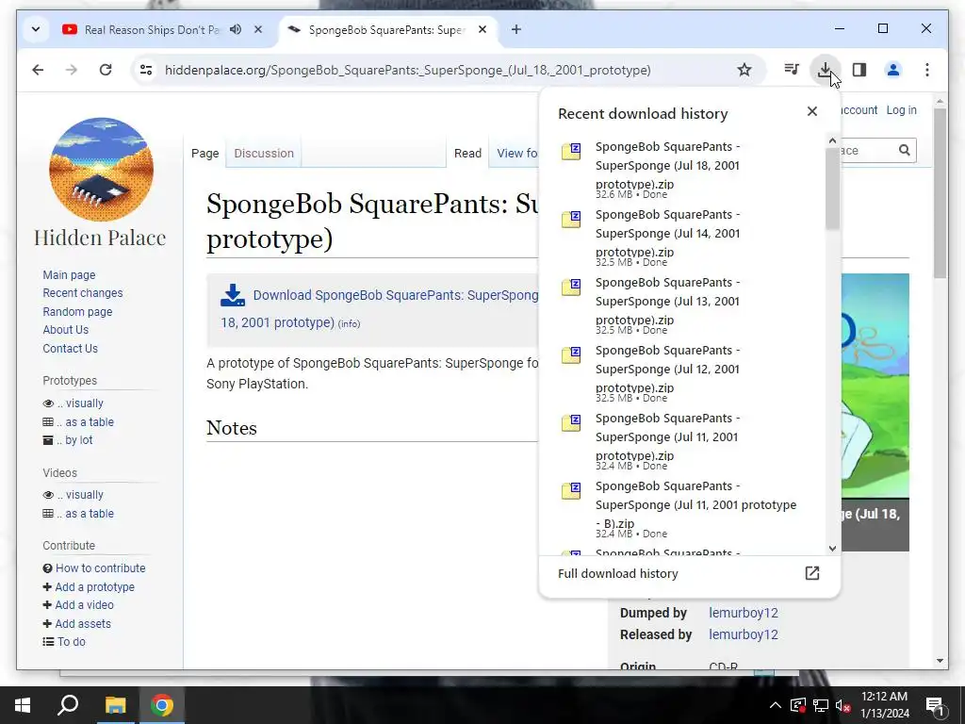Click the Jul 18, 2001 prototype zip icon
The image size is (965, 724).
click(571, 151)
